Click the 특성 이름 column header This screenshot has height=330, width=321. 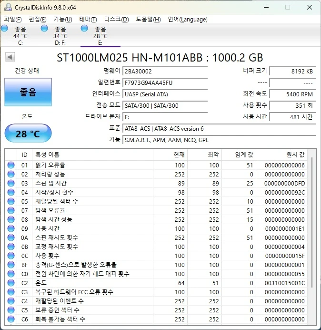(92, 155)
